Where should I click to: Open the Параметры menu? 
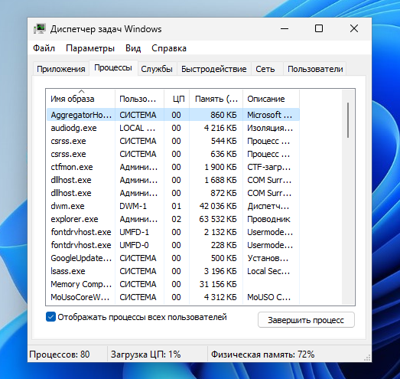(90, 48)
